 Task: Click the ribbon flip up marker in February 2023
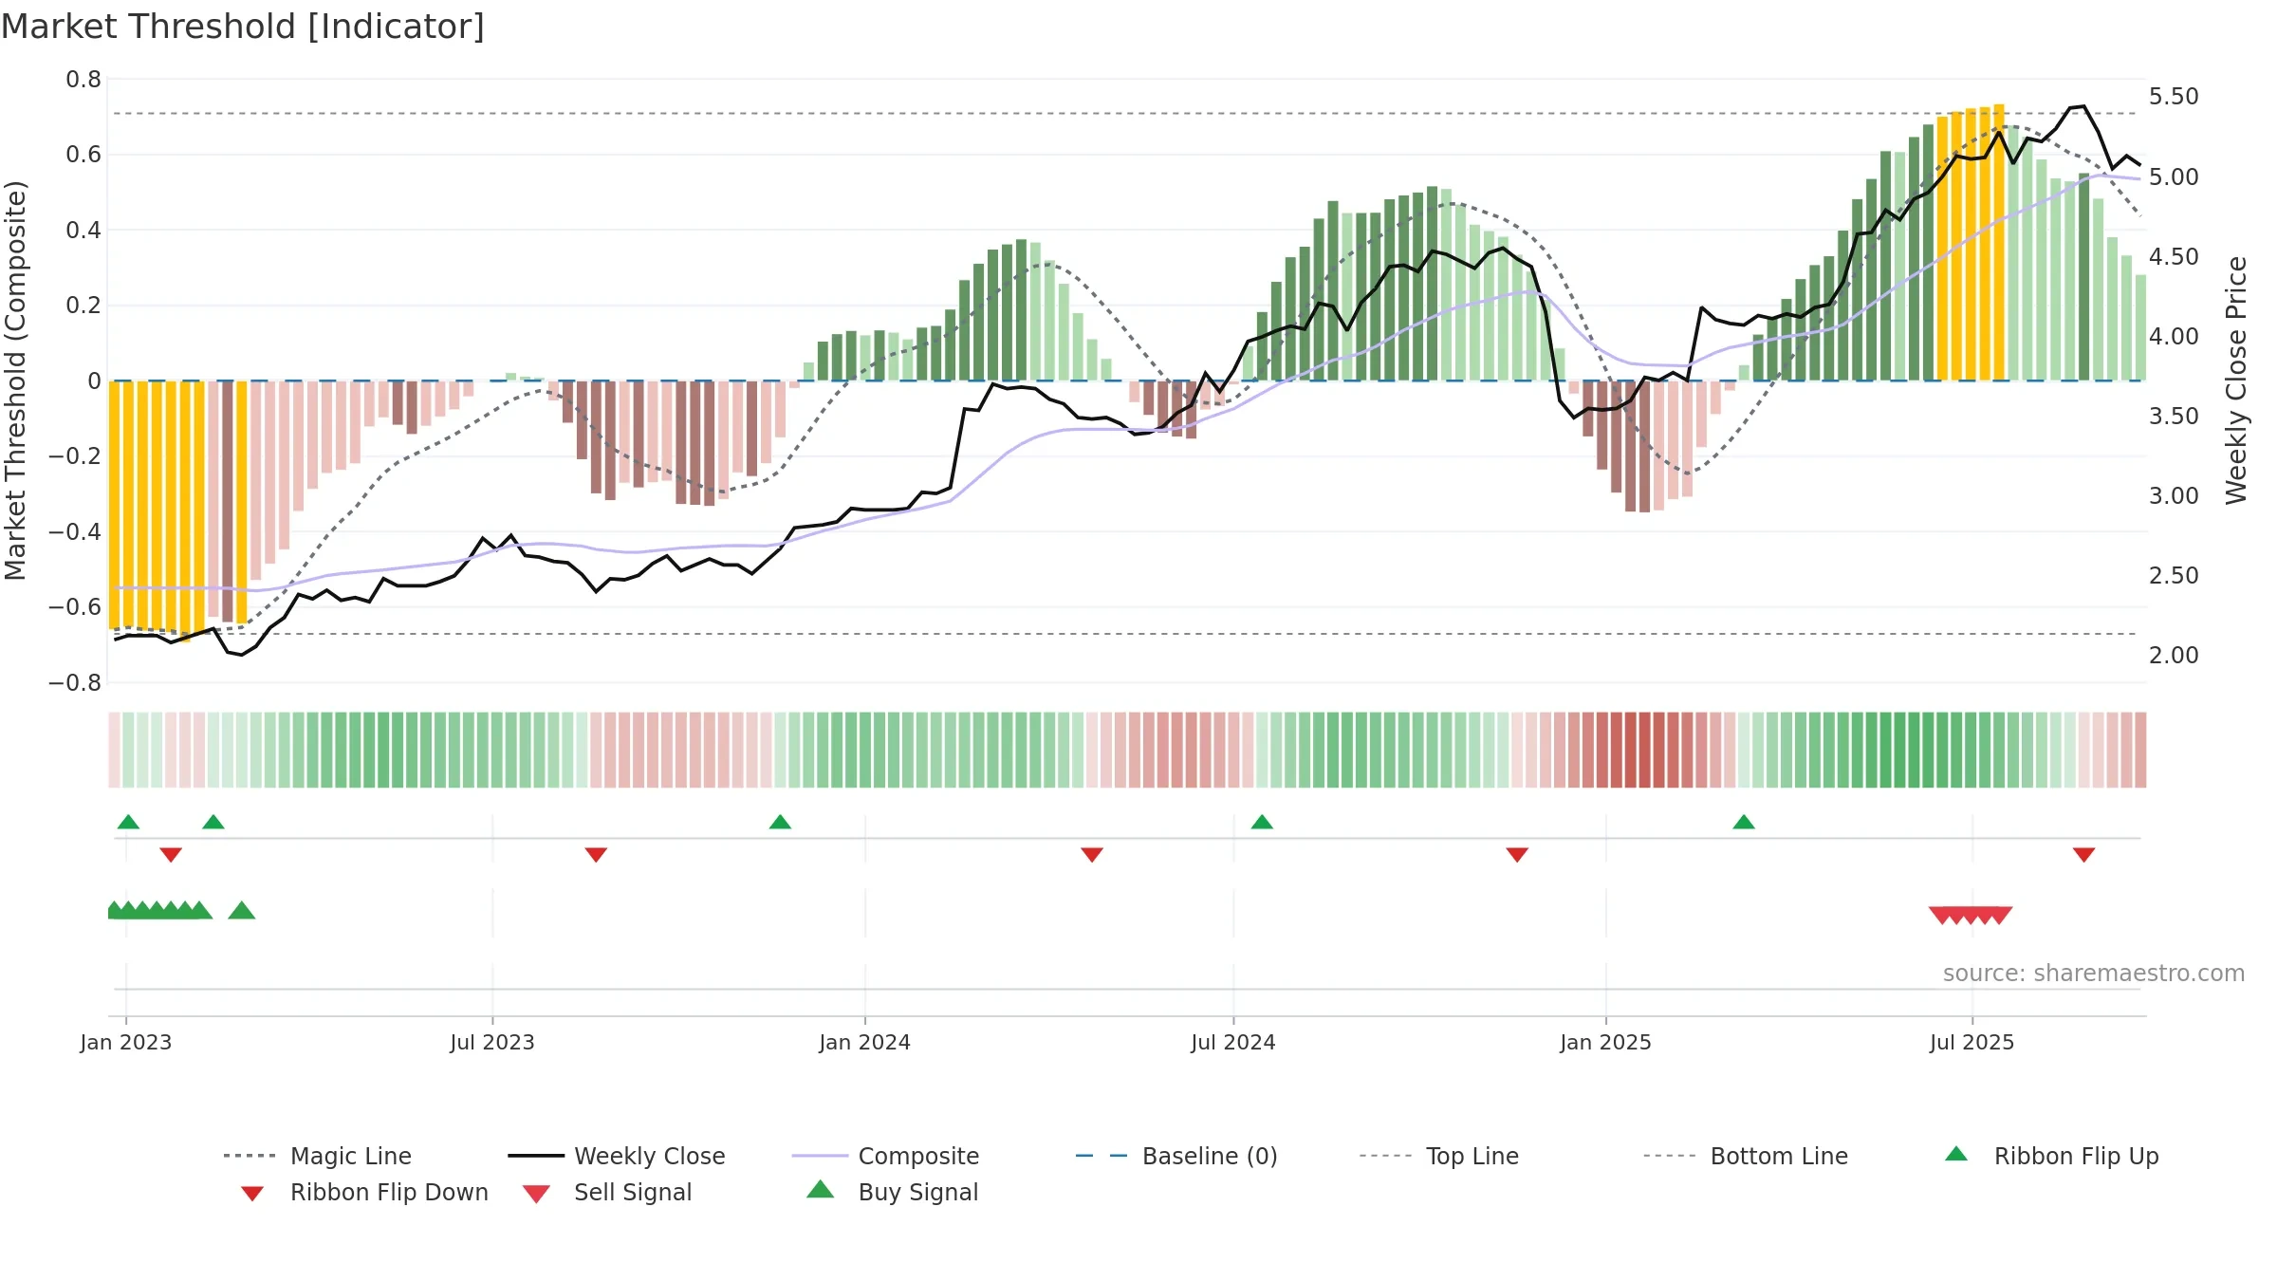coord(213,822)
